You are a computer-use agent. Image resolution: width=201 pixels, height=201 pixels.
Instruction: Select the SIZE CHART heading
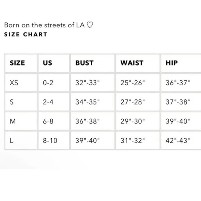[x=26, y=35]
